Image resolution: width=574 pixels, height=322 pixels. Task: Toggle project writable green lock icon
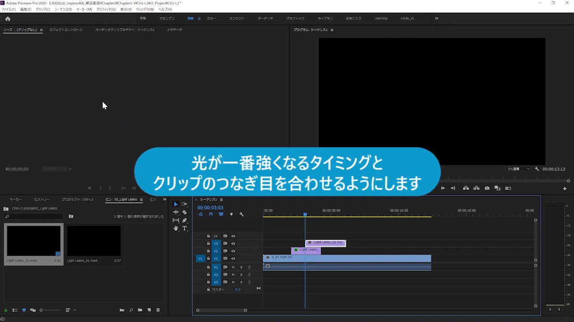[x=6, y=310]
